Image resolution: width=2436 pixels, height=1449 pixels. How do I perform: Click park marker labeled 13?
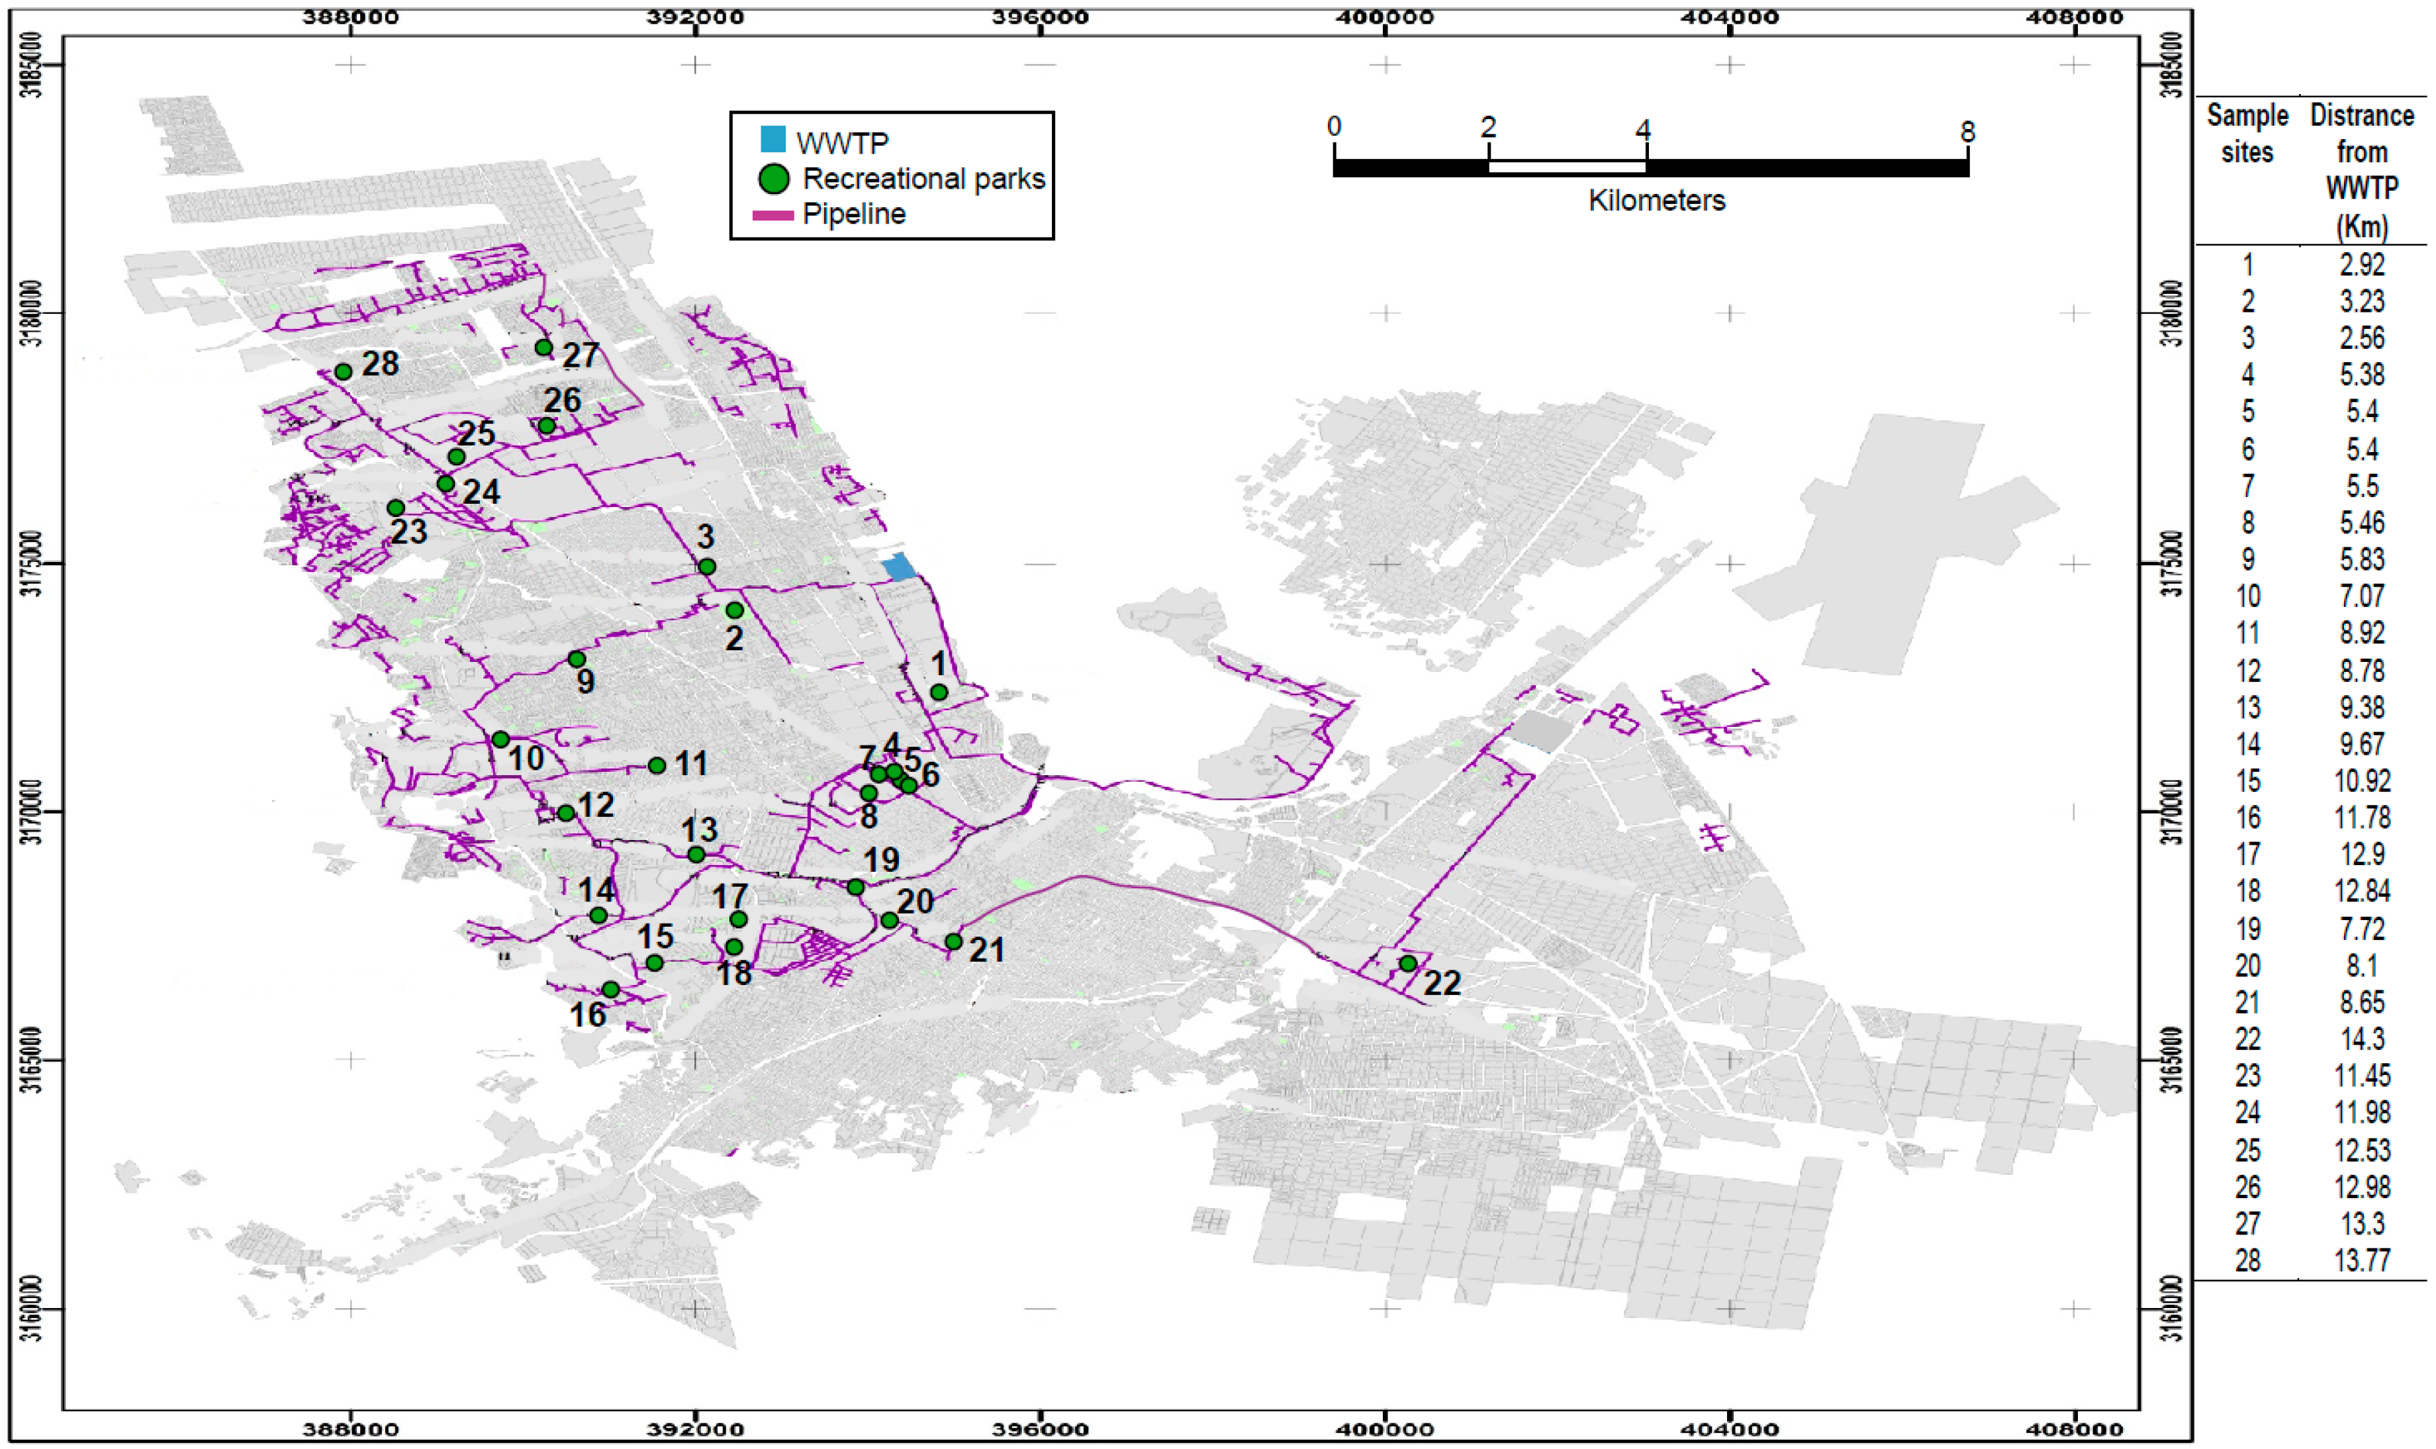pyautogui.click(x=696, y=855)
